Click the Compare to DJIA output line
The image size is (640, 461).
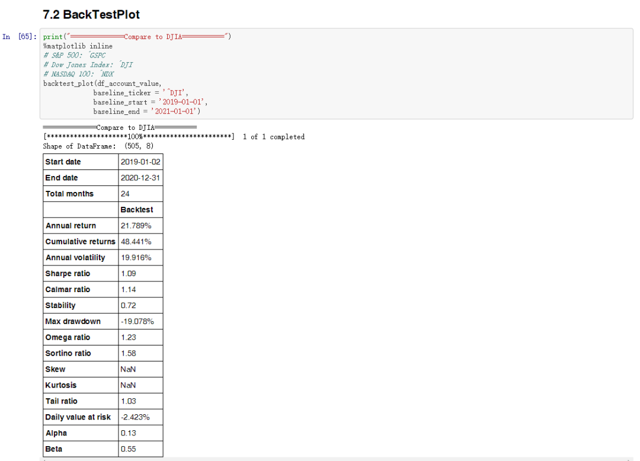[120, 127]
